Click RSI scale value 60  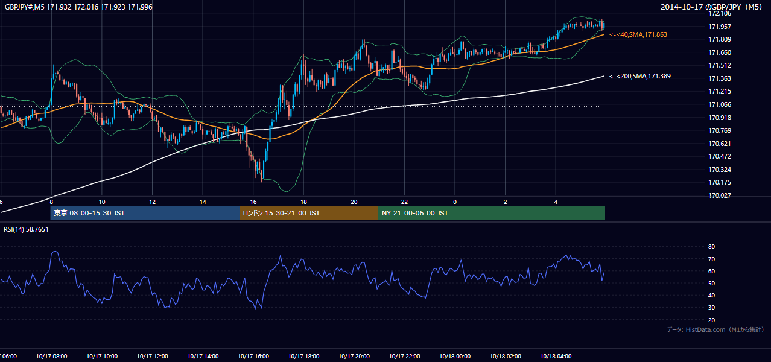(x=711, y=271)
